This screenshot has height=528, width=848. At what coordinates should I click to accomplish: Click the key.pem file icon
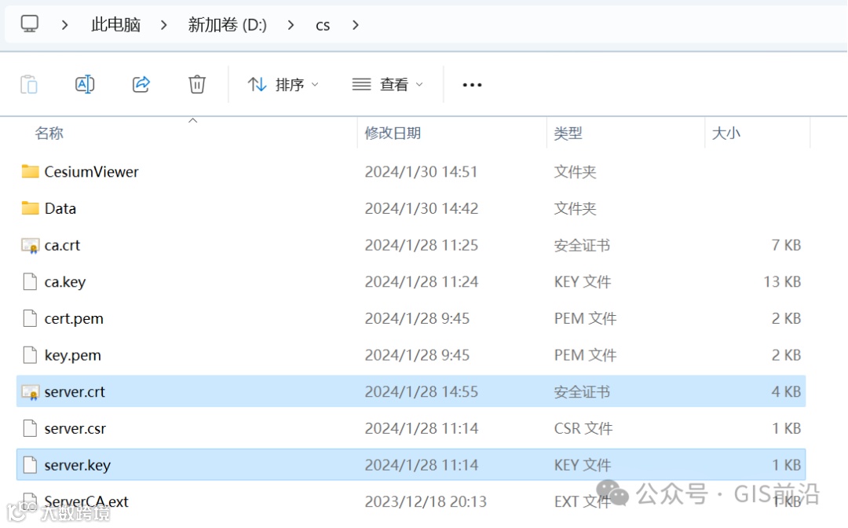point(30,355)
